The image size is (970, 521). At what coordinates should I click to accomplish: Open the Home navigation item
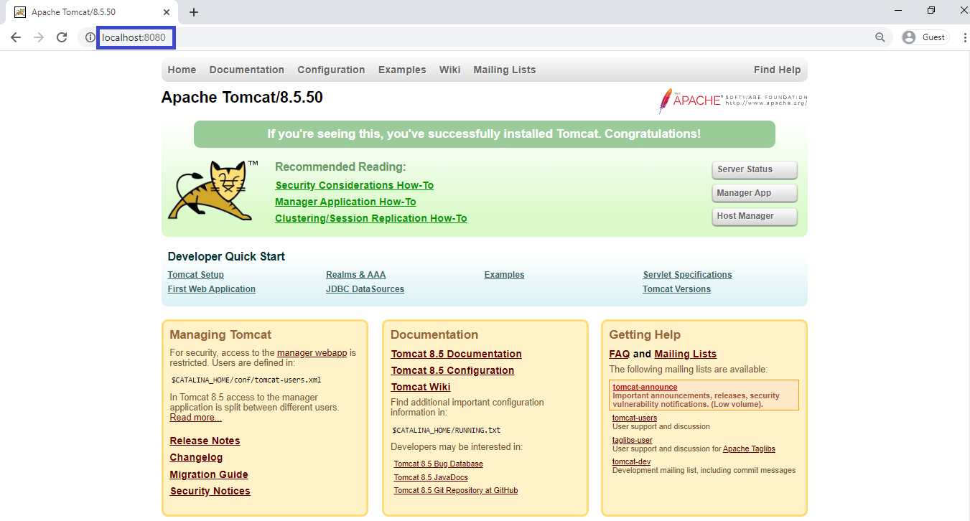click(x=182, y=70)
